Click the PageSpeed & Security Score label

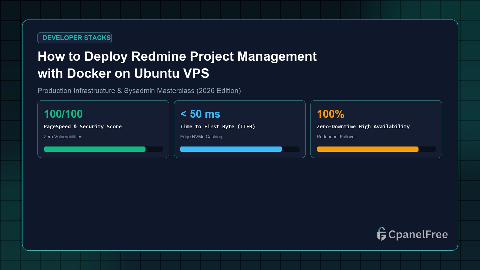(83, 126)
